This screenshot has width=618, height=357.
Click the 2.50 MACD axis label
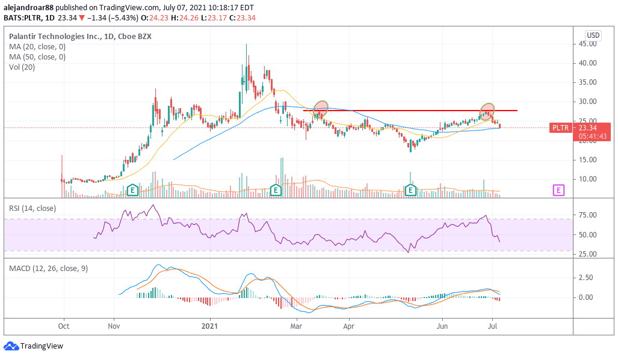[x=586, y=278]
